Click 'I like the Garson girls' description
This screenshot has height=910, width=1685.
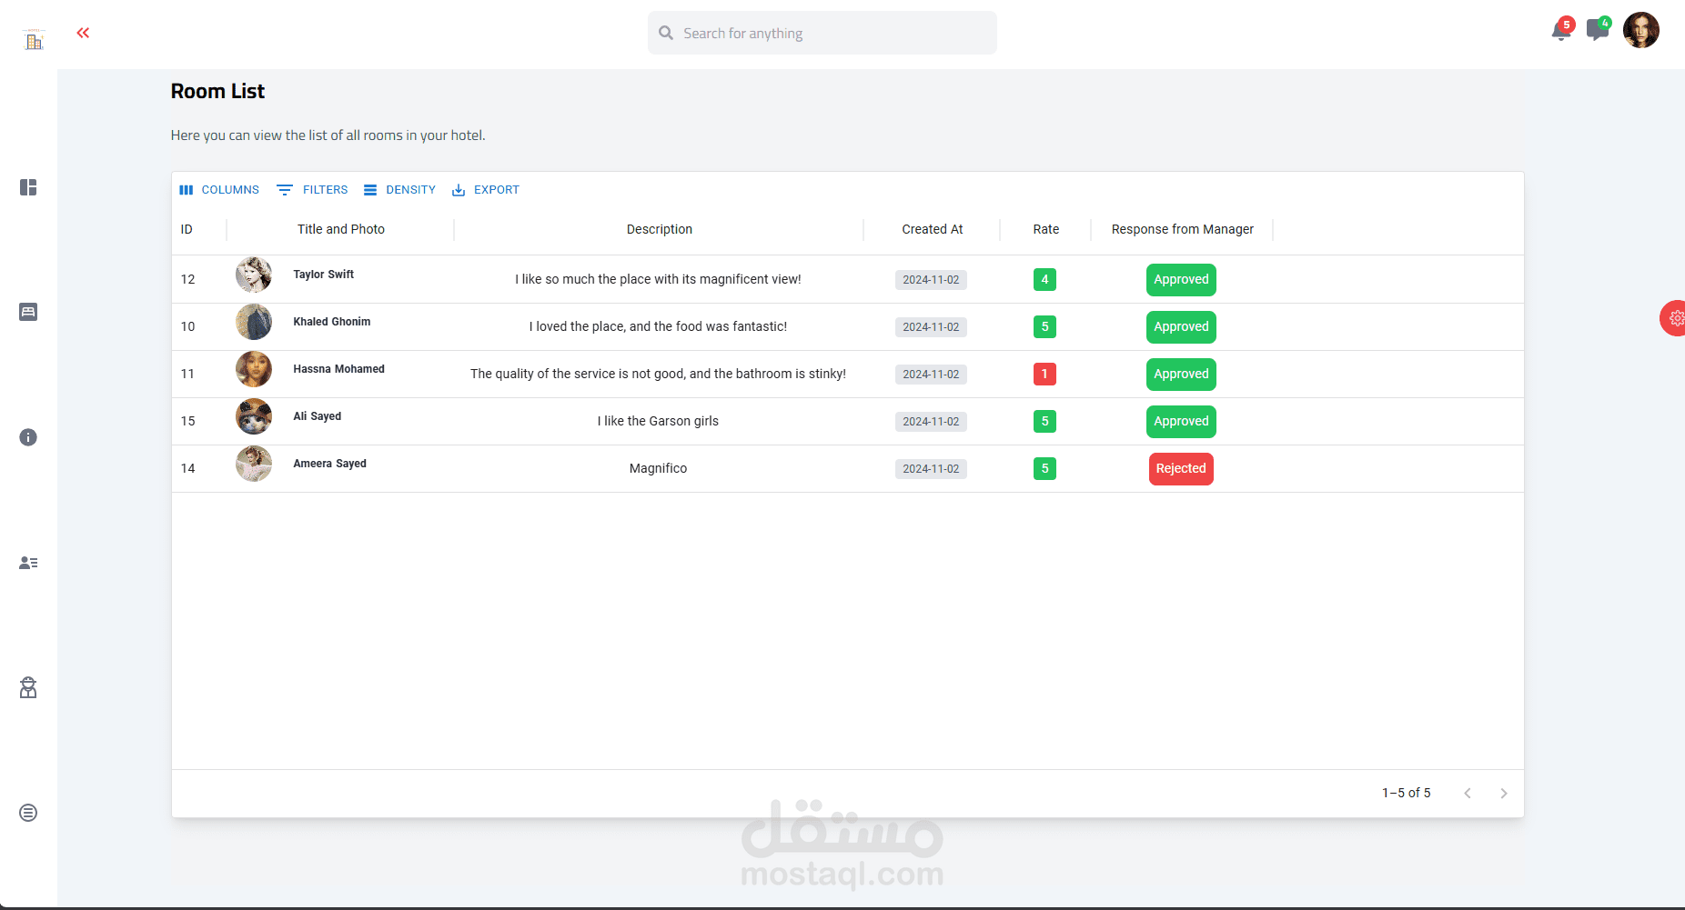[658, 421]
